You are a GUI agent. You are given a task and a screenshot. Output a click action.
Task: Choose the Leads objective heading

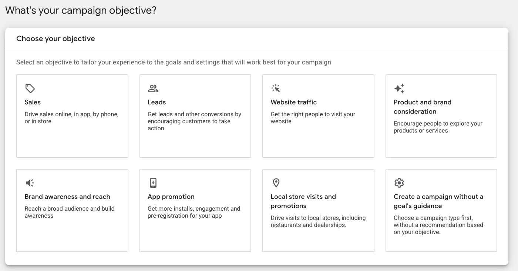click(x=157, y=102)
